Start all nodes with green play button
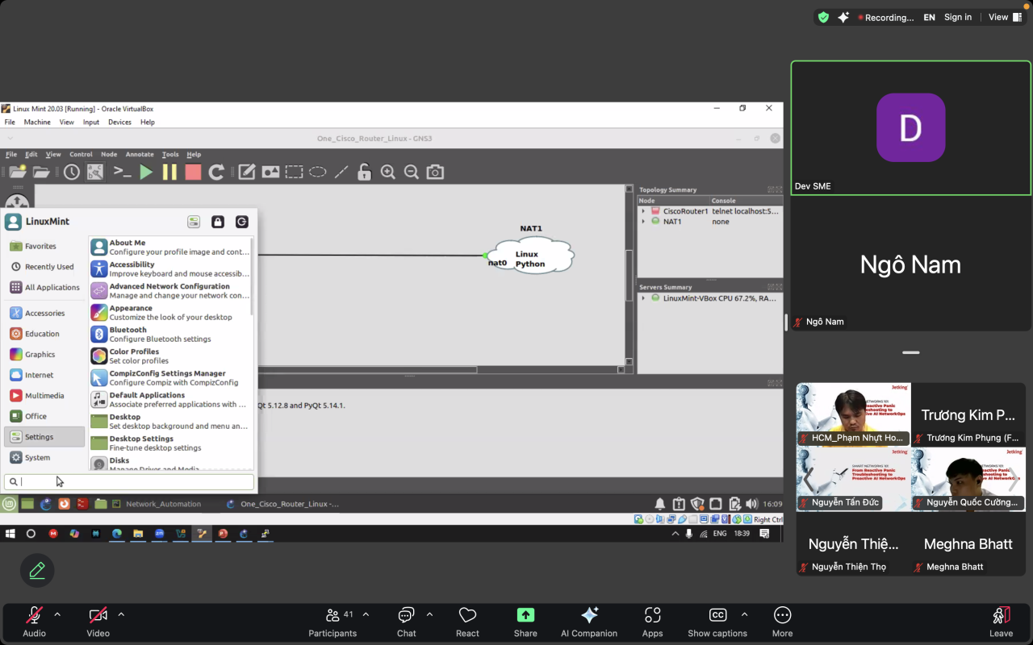Image resolution: width=1033 pixels, height=645 pixels. pos(146,172)
